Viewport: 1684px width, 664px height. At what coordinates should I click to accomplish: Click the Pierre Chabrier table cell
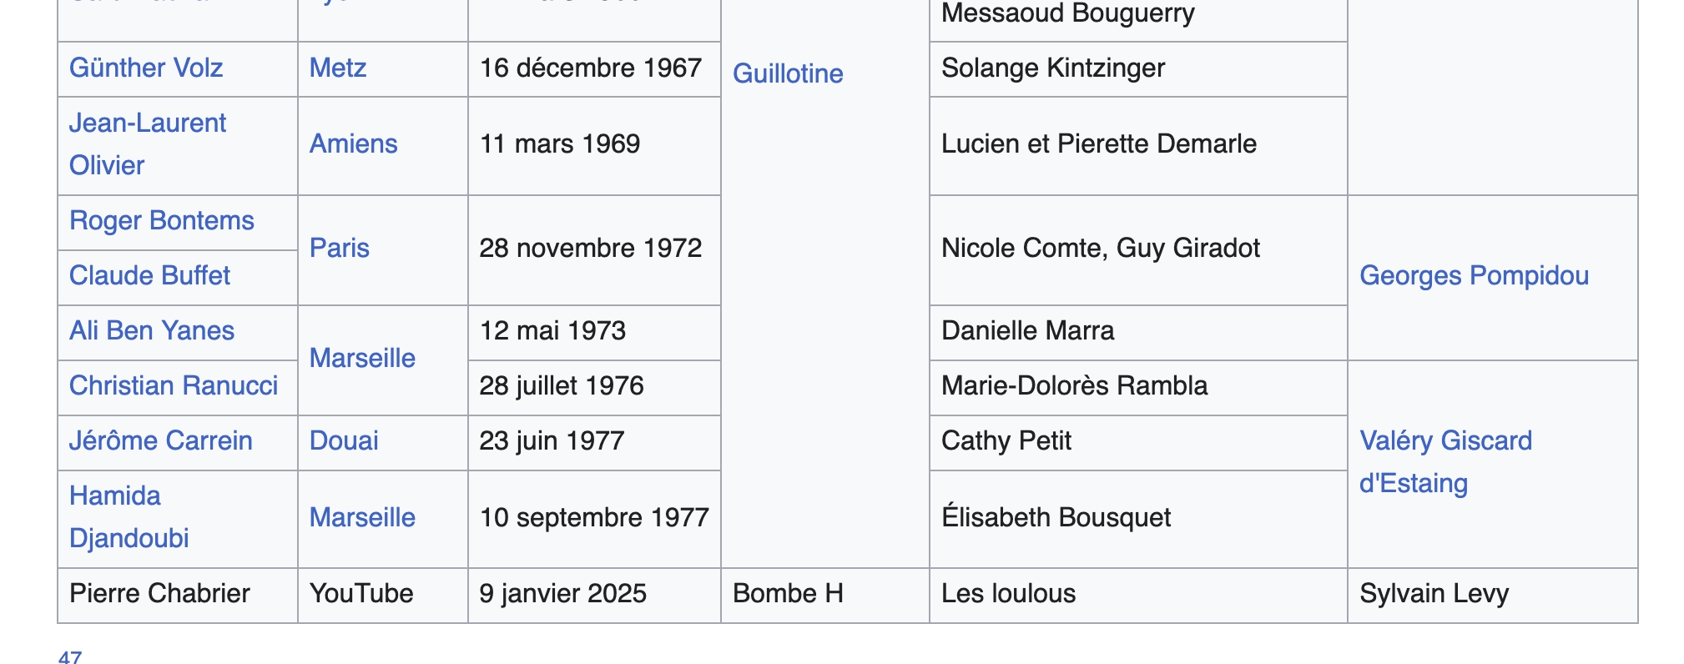pos(159,593)
